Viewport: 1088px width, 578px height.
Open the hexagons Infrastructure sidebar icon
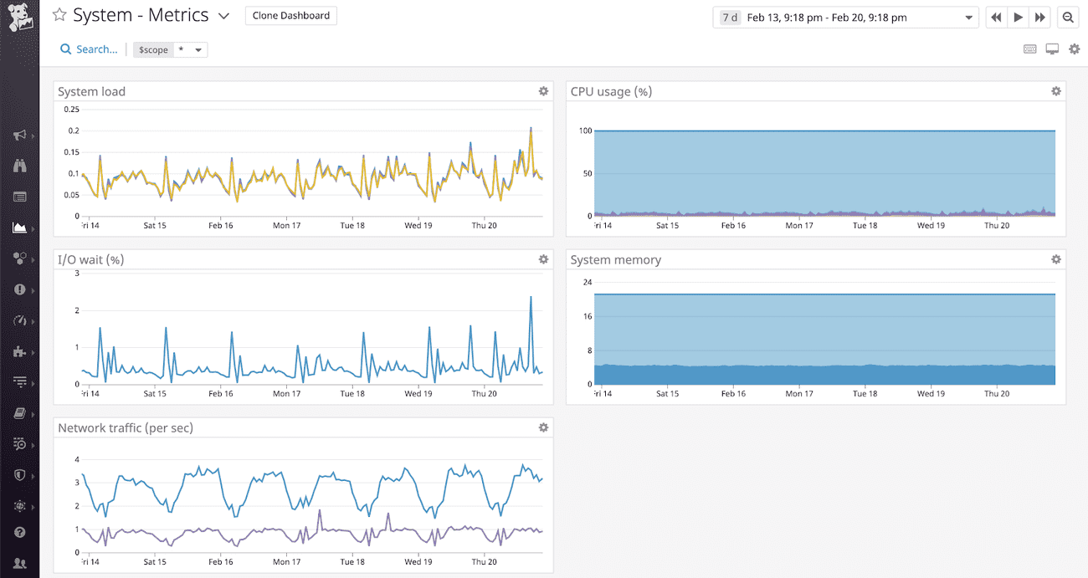20,258
